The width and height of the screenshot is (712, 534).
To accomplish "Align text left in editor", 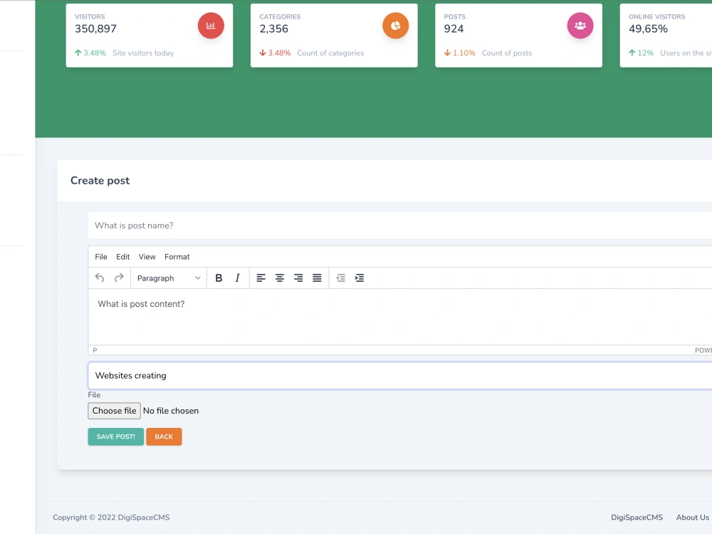I will click(261, 278).
